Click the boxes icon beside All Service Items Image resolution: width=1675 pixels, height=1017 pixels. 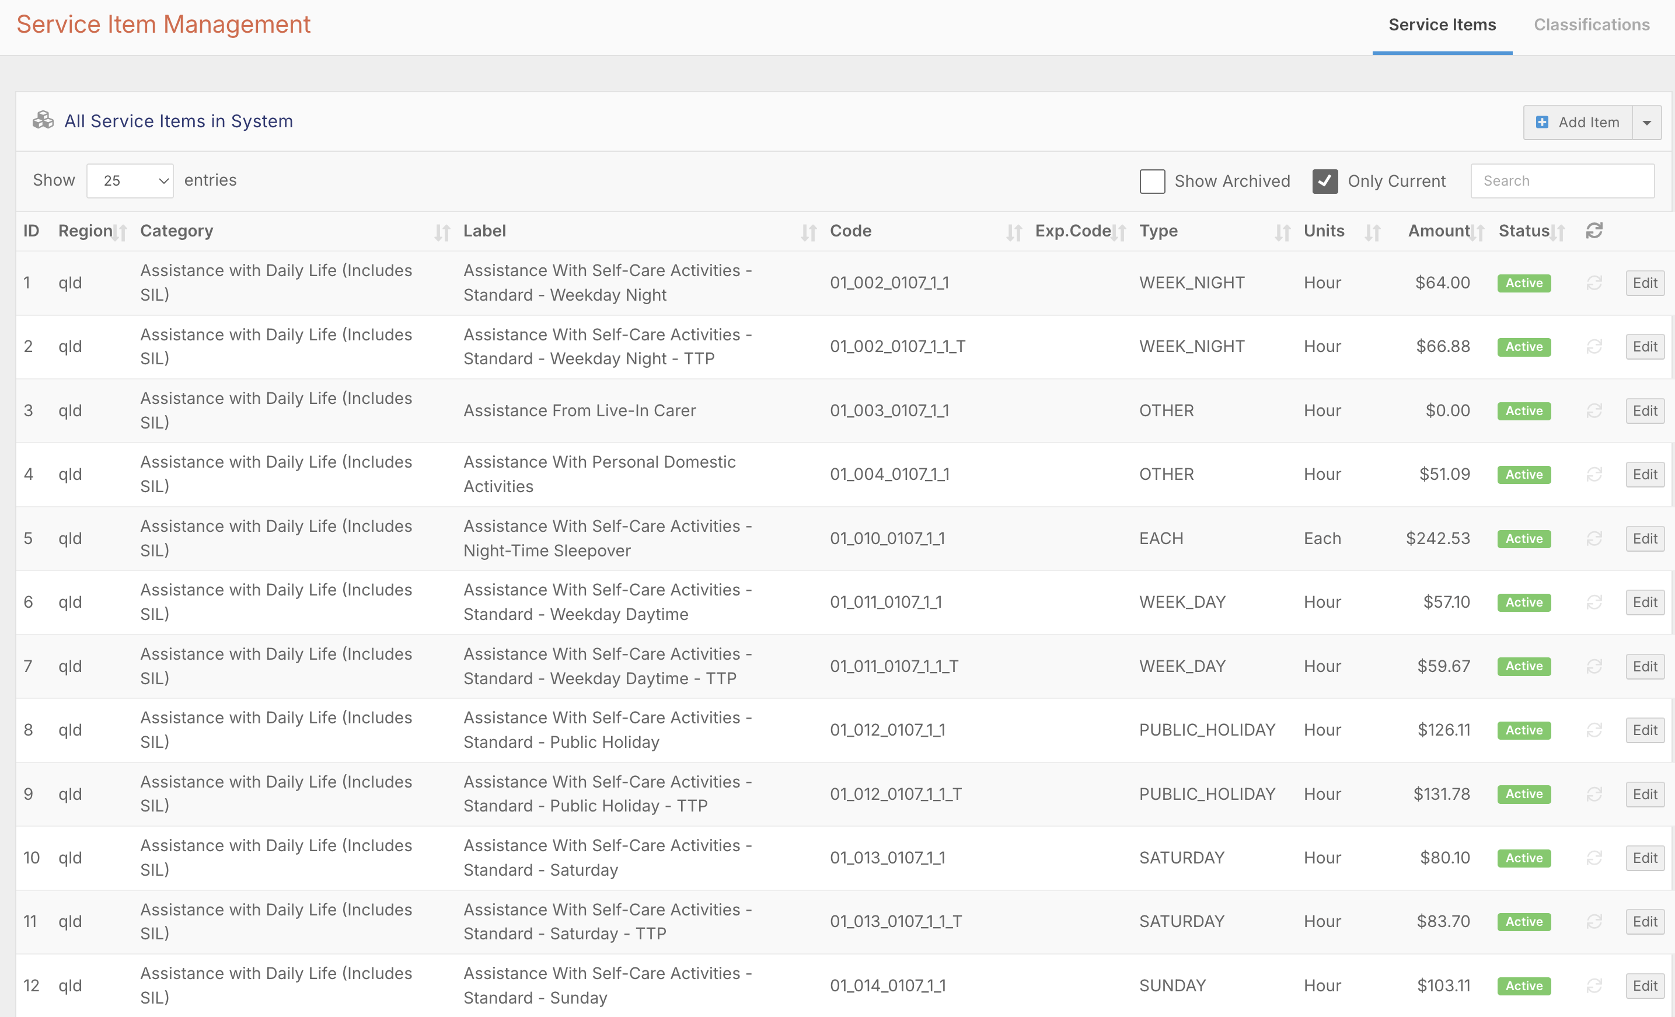[x=43, y=120]
